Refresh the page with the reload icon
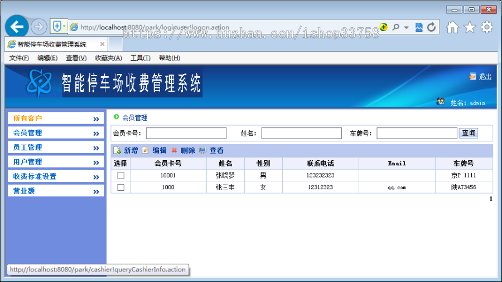The height and width of the screenshot is (282, 502). (432, 27)
